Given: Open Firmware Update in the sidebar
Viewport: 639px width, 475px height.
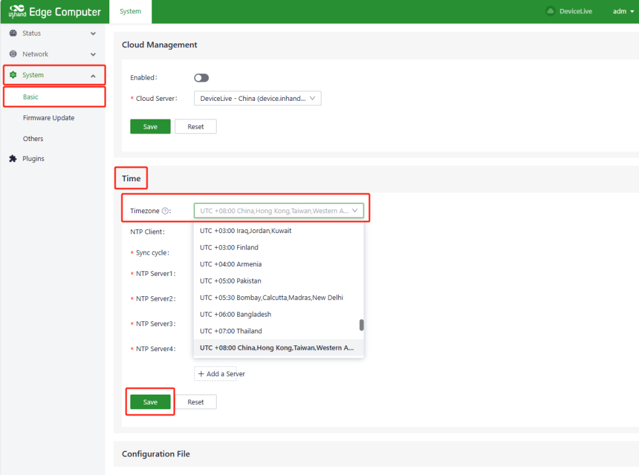Looking at the screenshot, I should (x=49, y=118).
